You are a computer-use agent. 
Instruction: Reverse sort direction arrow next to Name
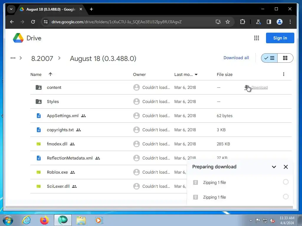pos(50,74)
